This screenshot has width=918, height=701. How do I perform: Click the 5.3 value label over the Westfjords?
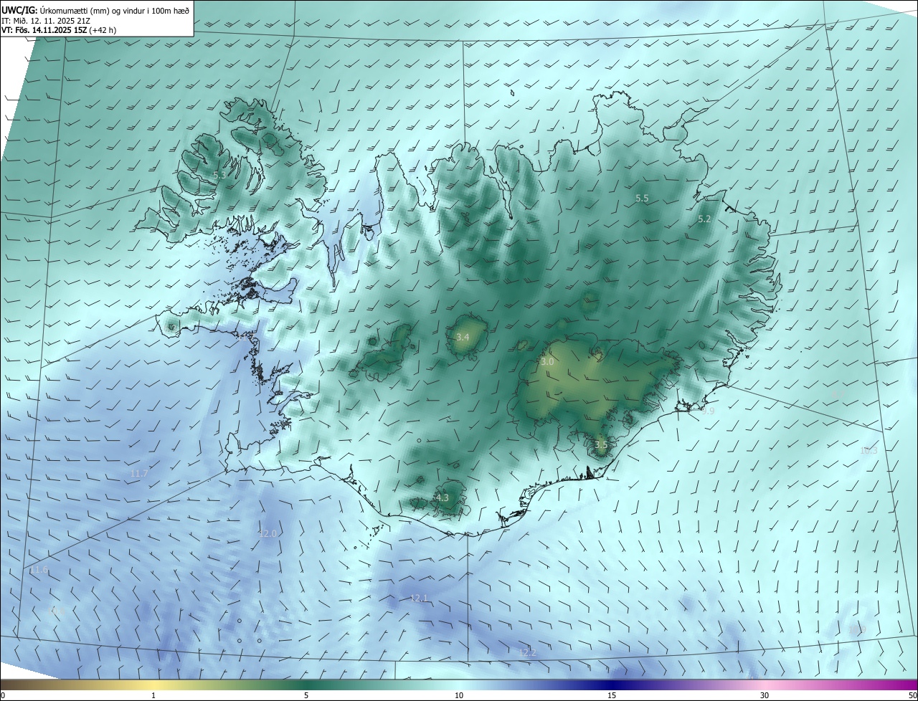coord(219,175)
